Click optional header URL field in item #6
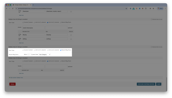172x98 pixels. [x=56, y=28]
